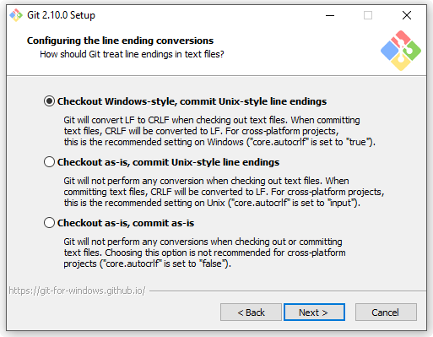Click the greyed-out maximize box
The width and height of the screenshot is (433, 337).
[368, 15]
